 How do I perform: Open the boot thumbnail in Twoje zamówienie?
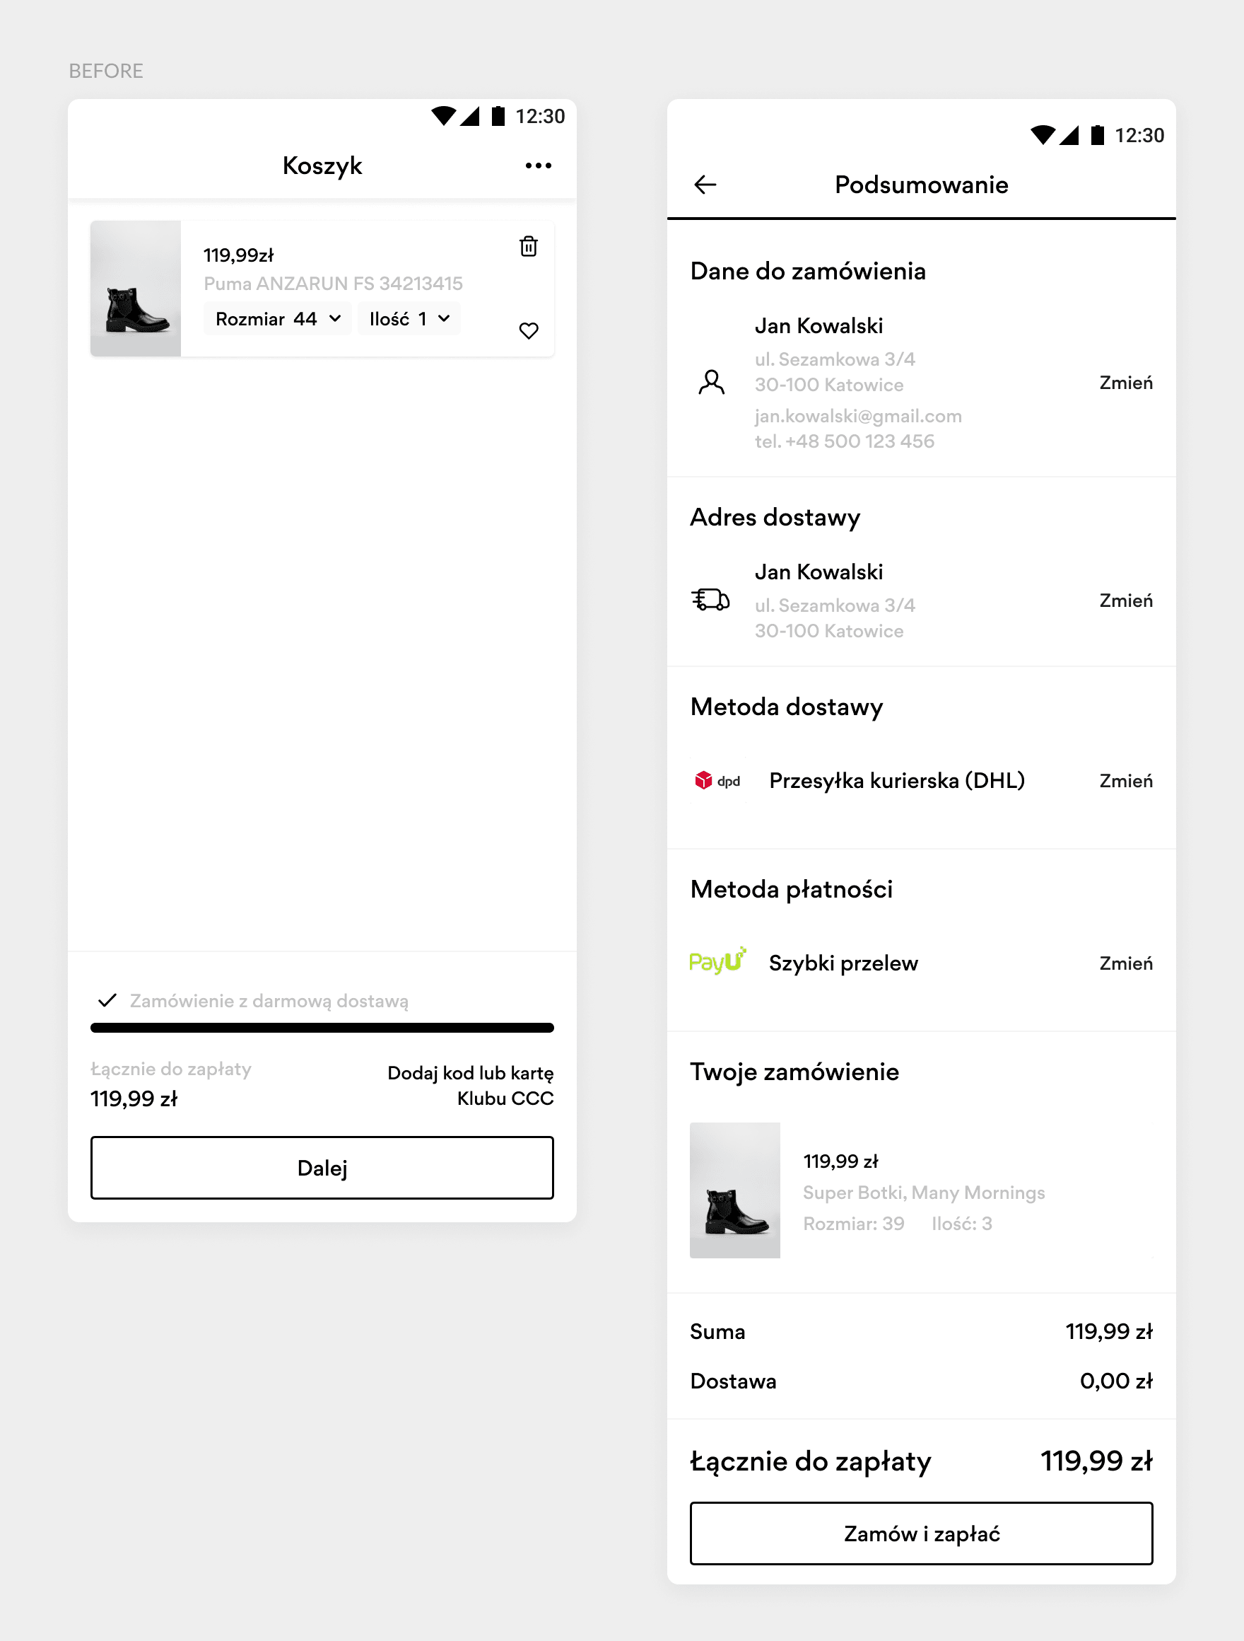pos(734,1190)
